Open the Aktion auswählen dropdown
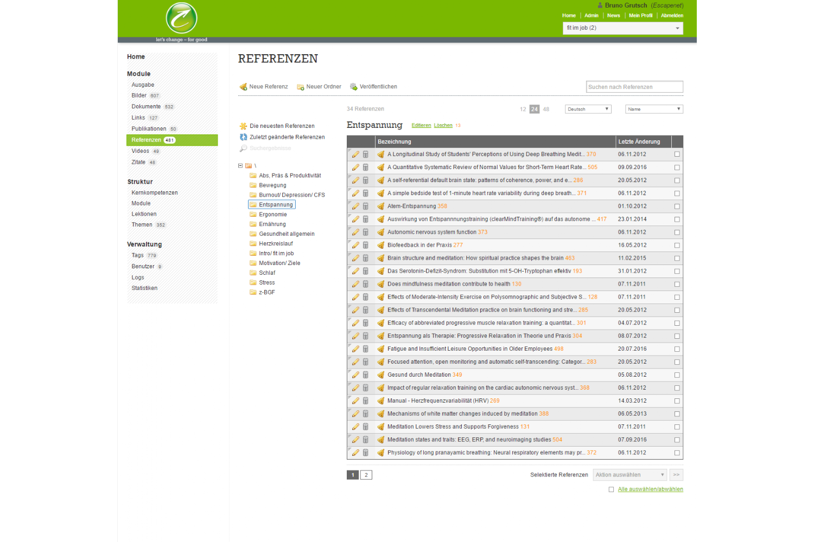814x542 pixels. [629, 475]
